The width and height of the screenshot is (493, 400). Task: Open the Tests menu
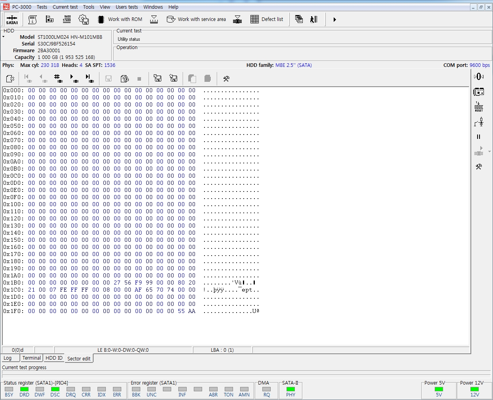pos(42,7)
